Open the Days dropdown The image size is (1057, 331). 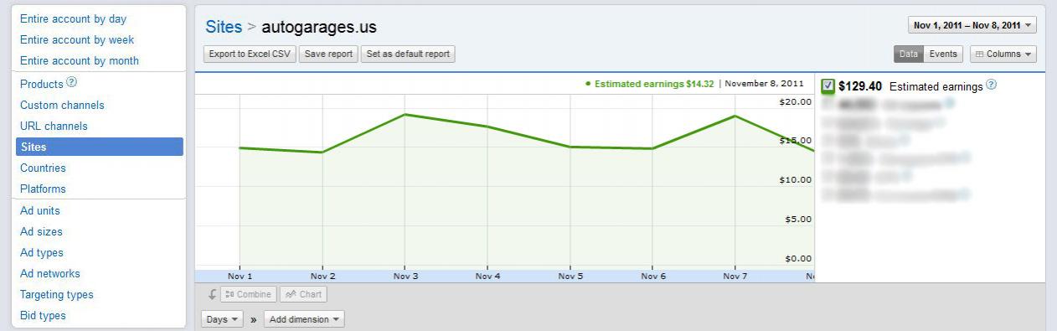(222, 319)
